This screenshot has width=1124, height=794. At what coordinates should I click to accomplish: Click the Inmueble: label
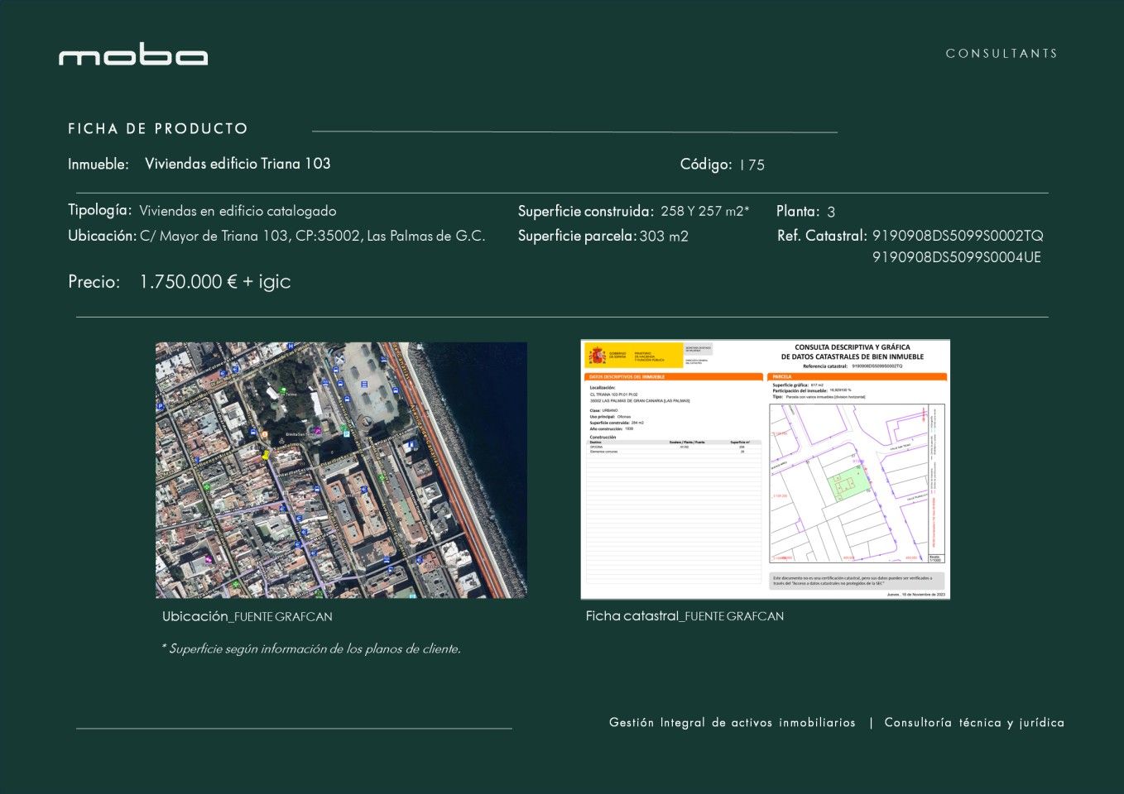[x=98, y=165]
